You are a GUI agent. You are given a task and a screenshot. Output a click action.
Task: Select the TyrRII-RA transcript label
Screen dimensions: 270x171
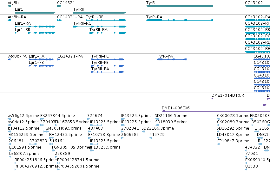click(x=98, y=30)
